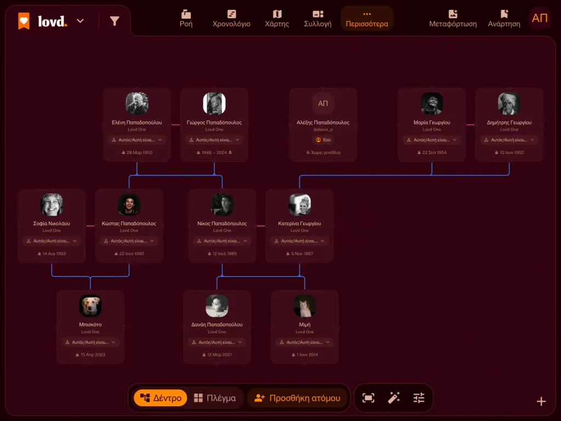The height and width of the screenshot is (421, 561).
Task: Select Ελένη Παπαδοπούλου portrait
Action: click(x=136, y=104)
